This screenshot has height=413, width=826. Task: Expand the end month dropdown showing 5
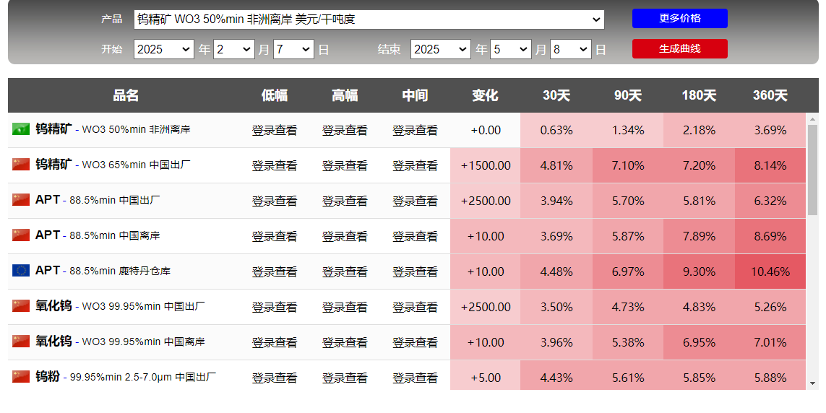510,49
